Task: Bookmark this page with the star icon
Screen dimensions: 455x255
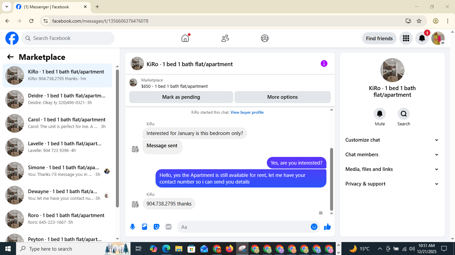Action: [x=419, y=21]
